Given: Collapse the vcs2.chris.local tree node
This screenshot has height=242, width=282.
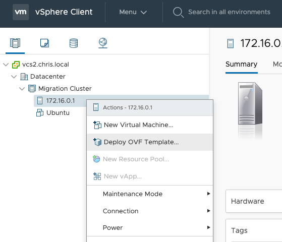Looking at the screenshot, I should (x=6, y=65).
